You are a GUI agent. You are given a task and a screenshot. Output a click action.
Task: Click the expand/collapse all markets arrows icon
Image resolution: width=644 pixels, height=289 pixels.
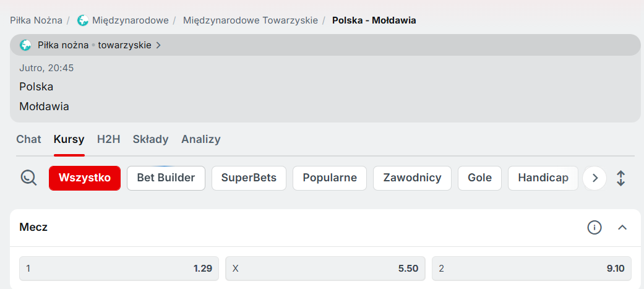click(620, 178)
